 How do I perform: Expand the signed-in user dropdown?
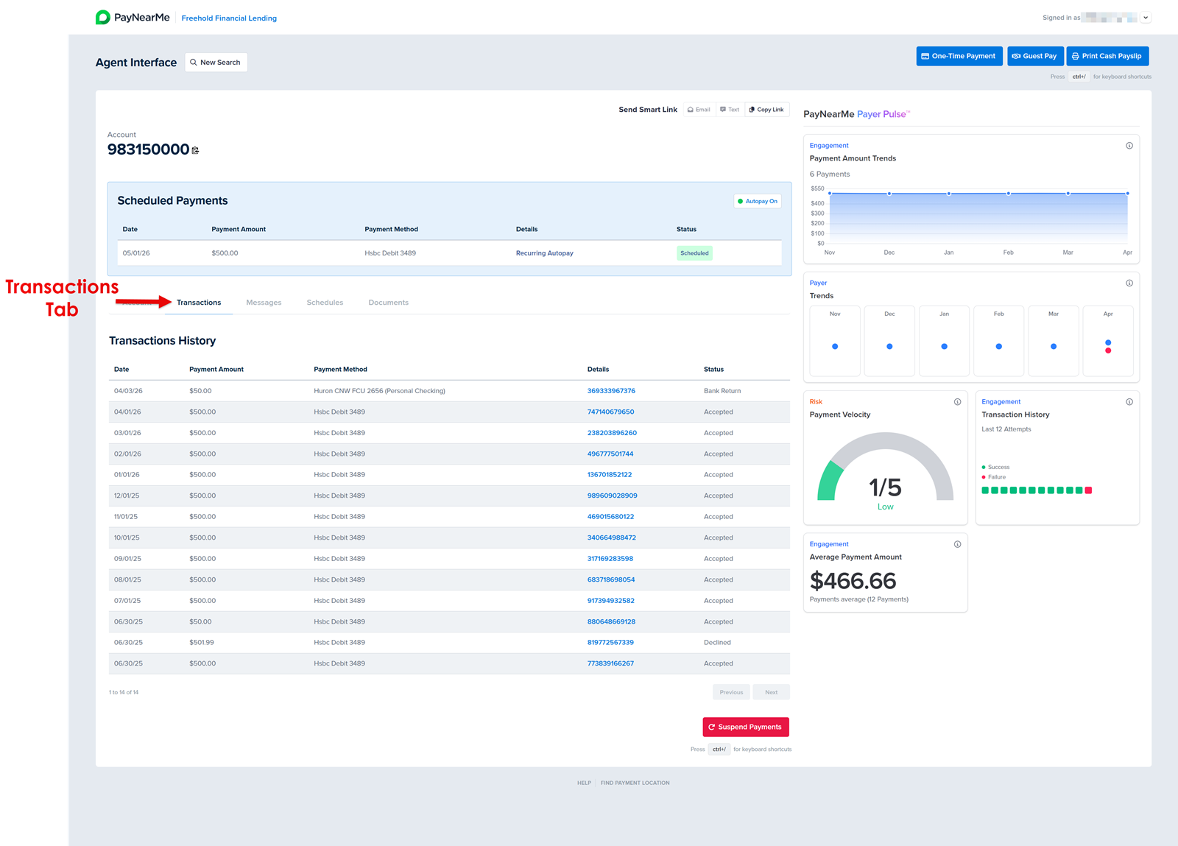pyautogui.click(x=1146, y=18)
